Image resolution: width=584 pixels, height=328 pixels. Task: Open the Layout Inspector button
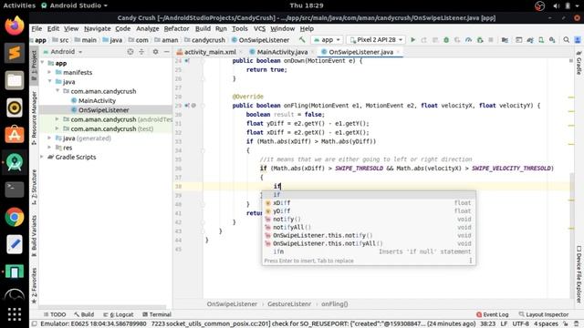(x=544, y=314)
